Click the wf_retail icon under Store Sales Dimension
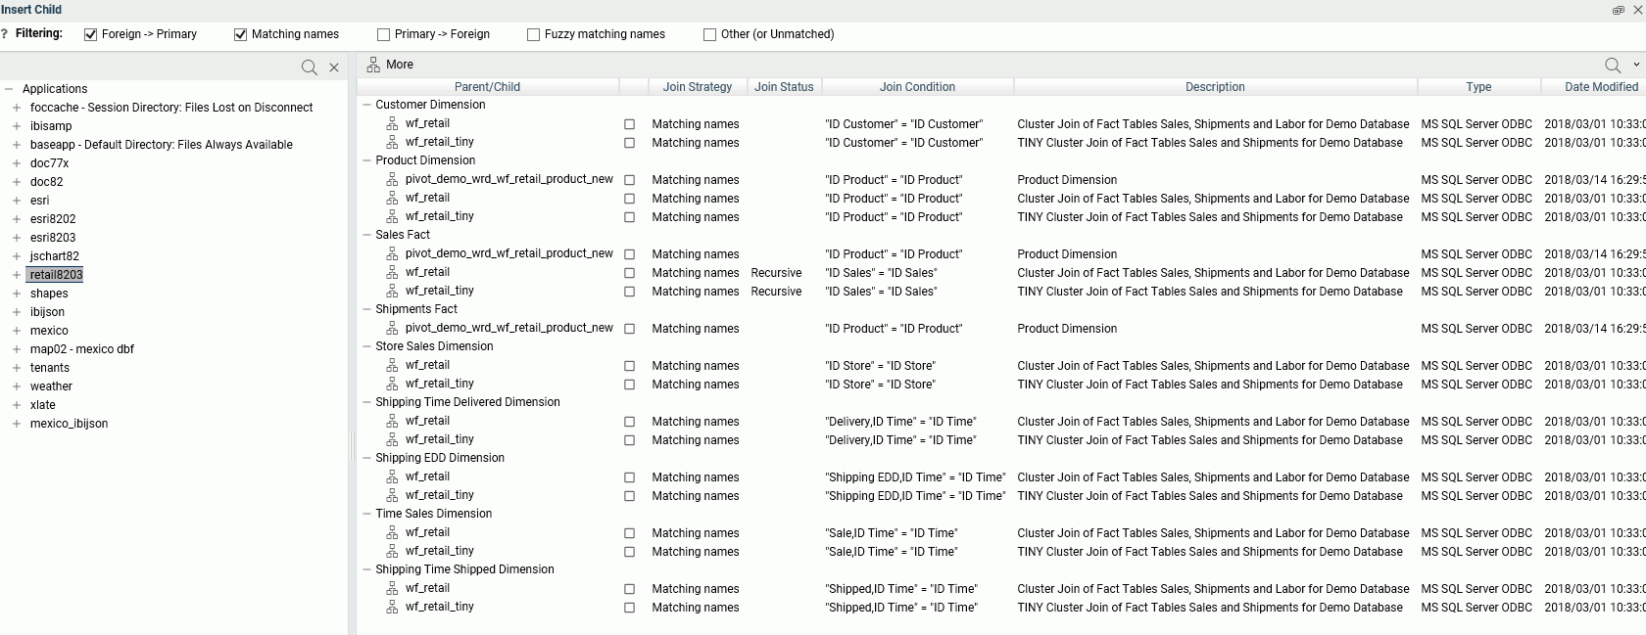Screen dimensions: 1646x635 coord(392,365)
